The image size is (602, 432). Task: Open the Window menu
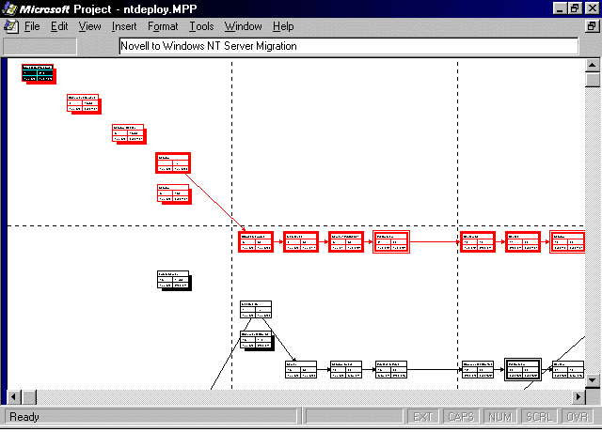click(x=243, y=26)
